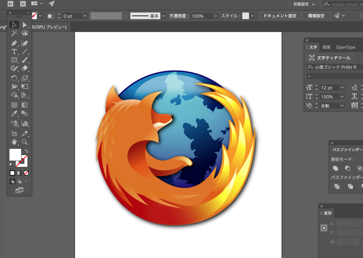Click the stroke weight stepper arrows

[59, 16]
